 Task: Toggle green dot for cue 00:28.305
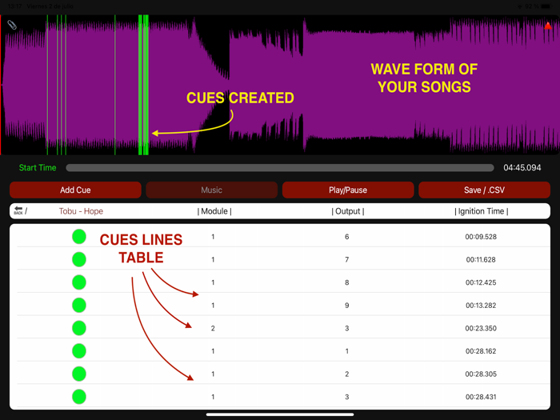tap(79, 374)
